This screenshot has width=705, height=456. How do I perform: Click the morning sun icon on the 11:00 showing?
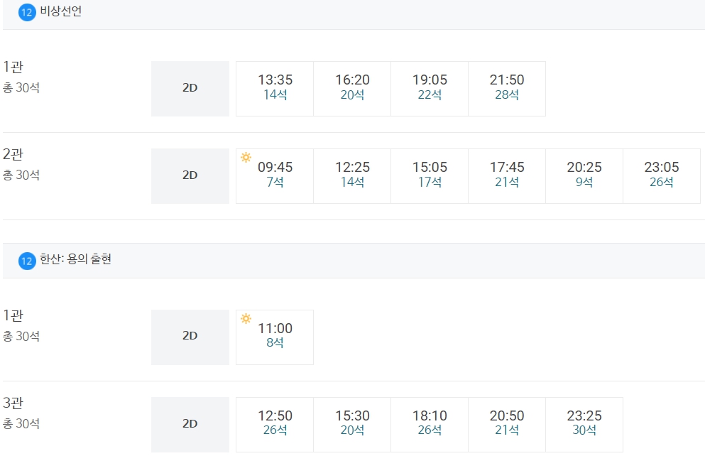[x=246, y=318]
